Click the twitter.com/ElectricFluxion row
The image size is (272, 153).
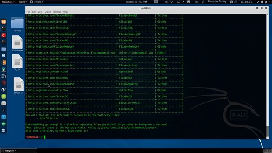[104, 103]
